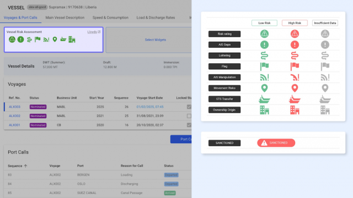Open voyage ALX001 link
Screen dimensions: 353x198
[15, 125]
